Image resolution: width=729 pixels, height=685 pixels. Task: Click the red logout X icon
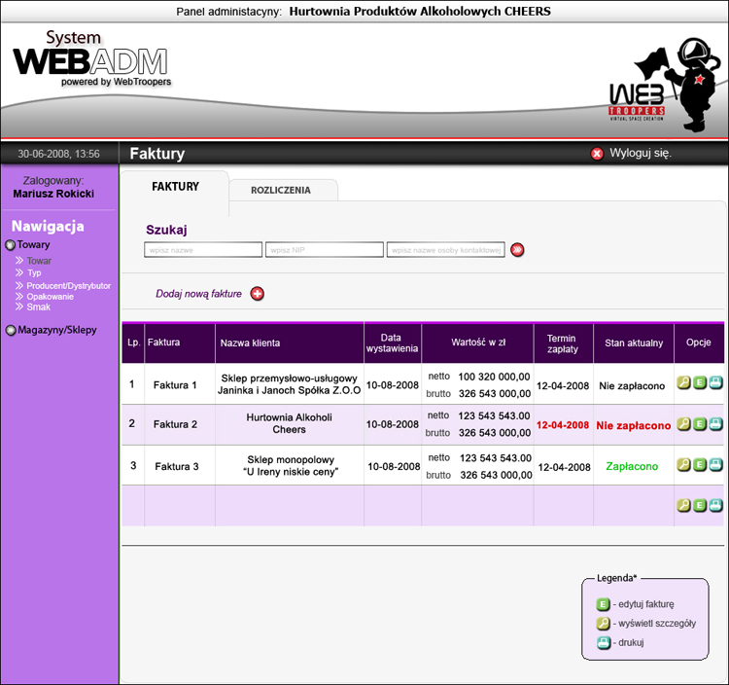(597, 154)
